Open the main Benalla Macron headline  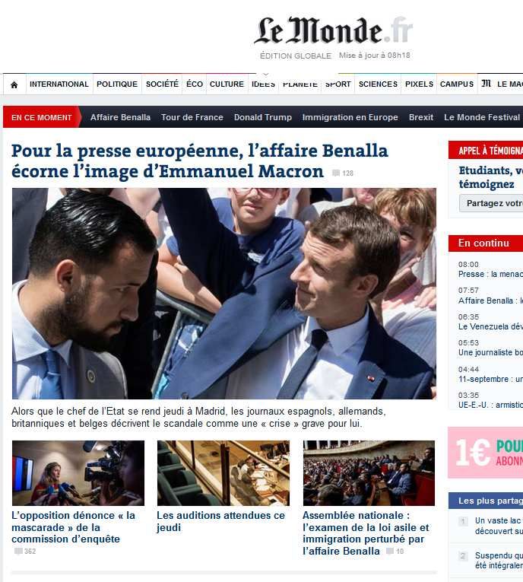(x=200, y=161)
